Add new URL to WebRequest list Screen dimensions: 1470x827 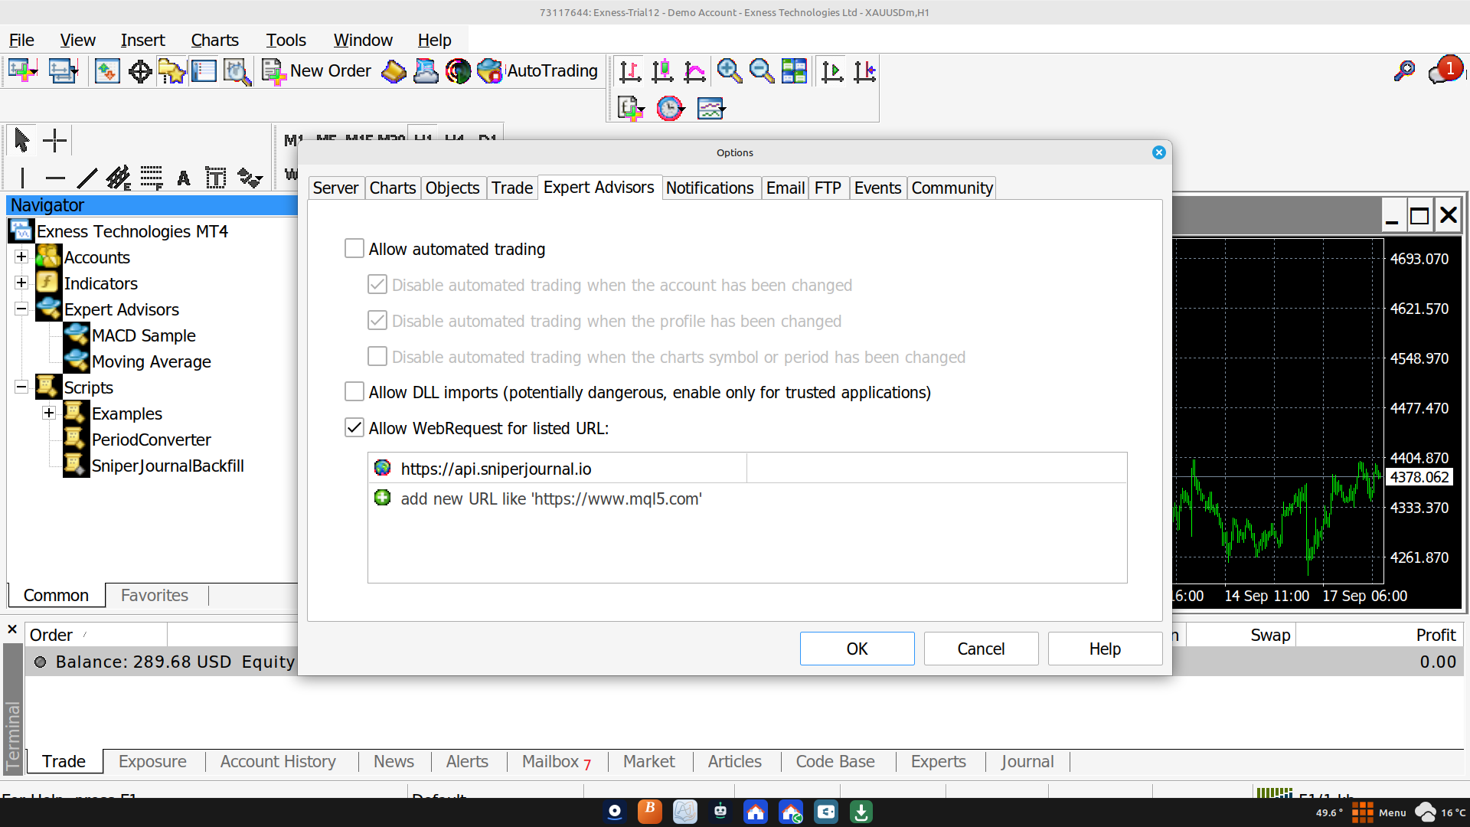[x=551, y=498]
